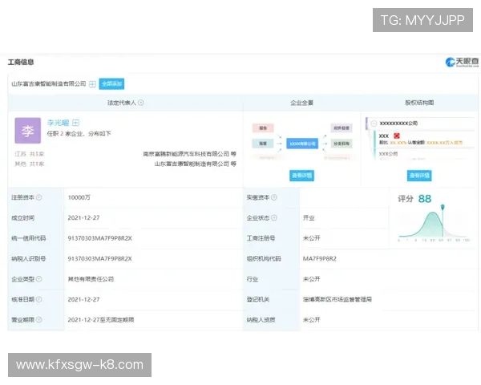Screen dimensions: 481x385
Task: Open the info icon beside 企业状态
Action: pos(274,217)
